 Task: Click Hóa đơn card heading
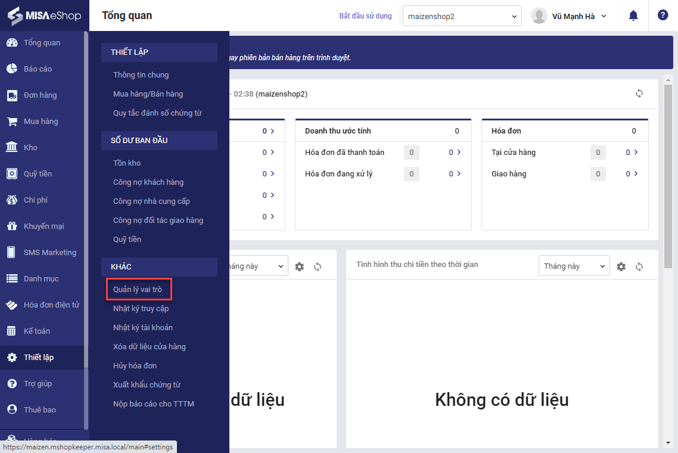point(506,131)
